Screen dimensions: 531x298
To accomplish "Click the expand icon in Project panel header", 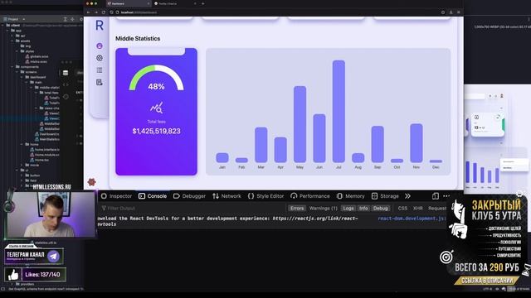I will point(65,19).
